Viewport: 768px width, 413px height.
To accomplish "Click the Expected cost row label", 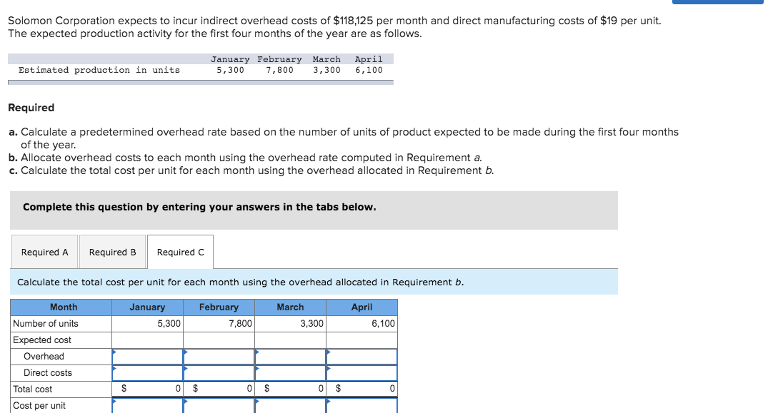I will 42,340.
